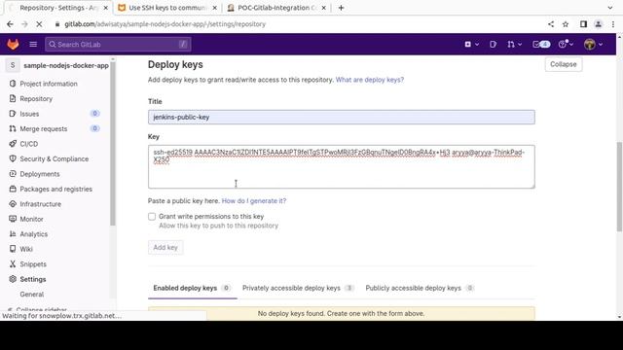Switch to Privately accessible deploy keys tab
623x350 pixels.
299,288
